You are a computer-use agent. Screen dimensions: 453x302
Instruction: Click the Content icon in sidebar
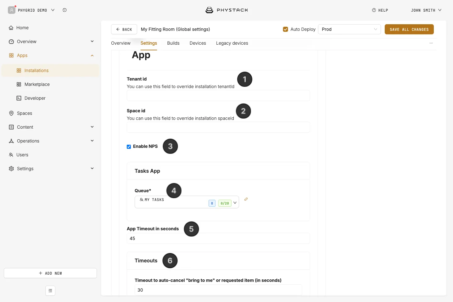(x=11, y=127)
